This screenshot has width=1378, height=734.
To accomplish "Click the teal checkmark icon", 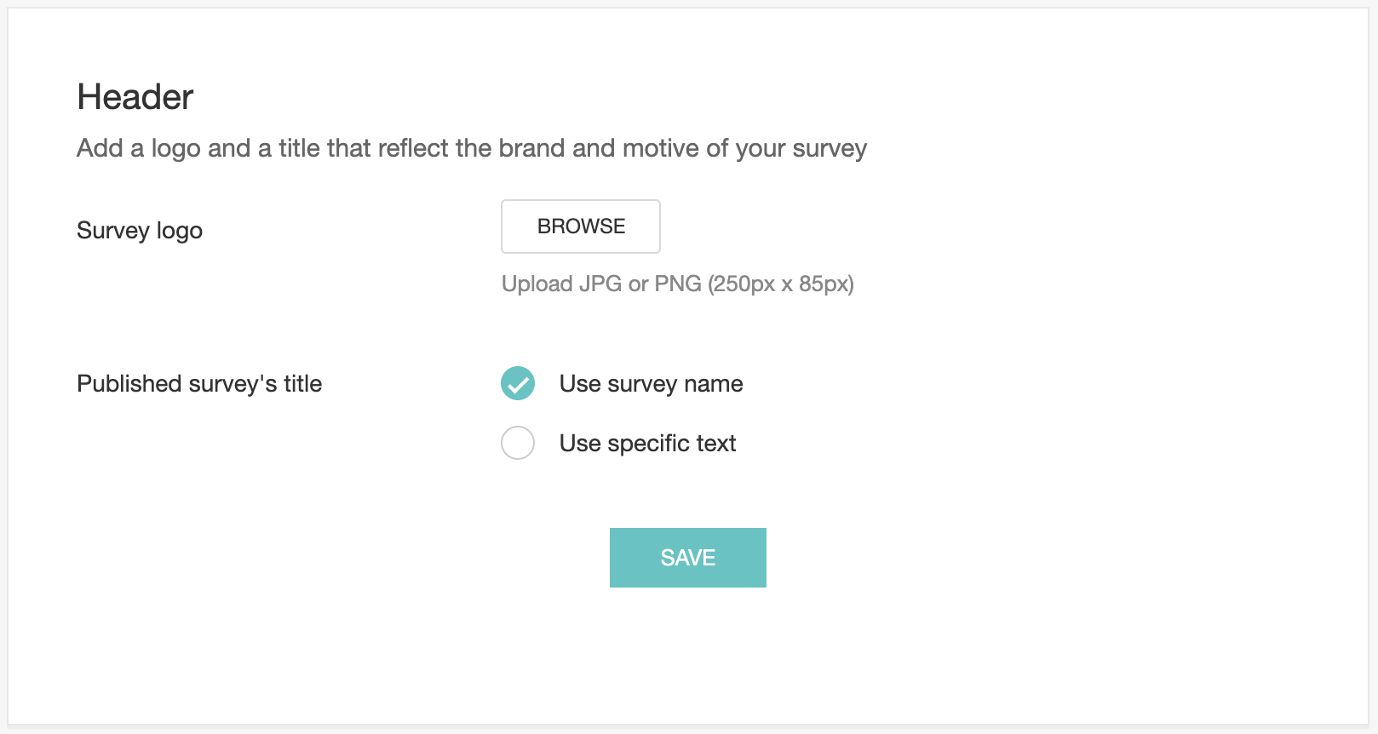I will pyautogui.click(x=518, y=383).
